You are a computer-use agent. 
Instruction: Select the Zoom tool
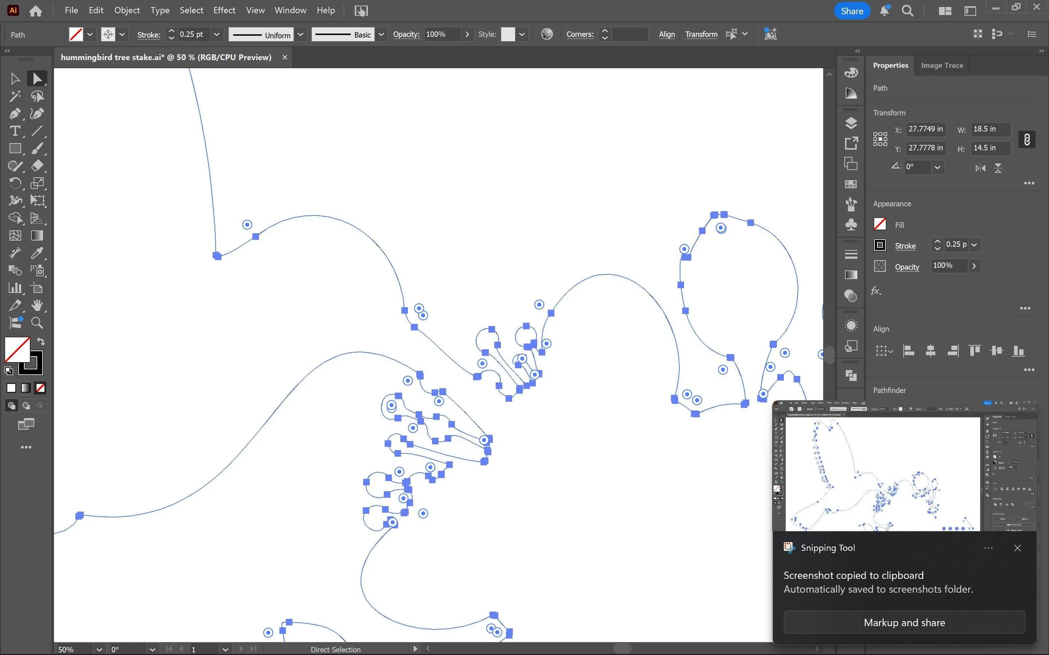(x=37, y=323)
